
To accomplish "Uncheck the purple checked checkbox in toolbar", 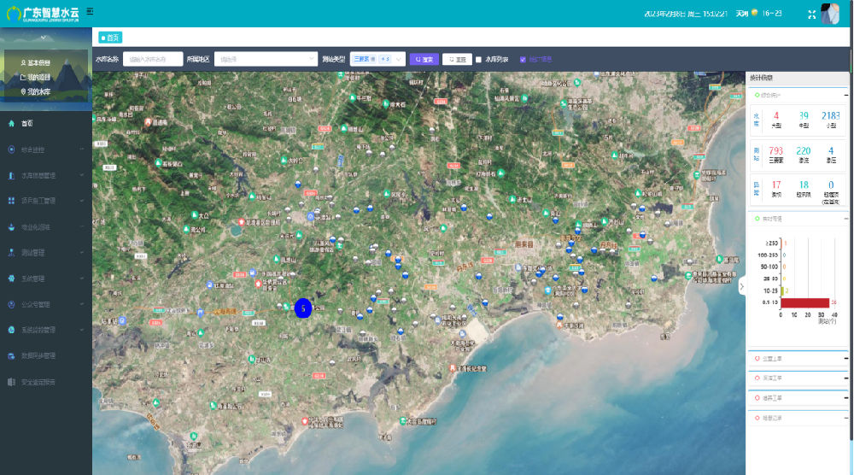I will [523, 60].
